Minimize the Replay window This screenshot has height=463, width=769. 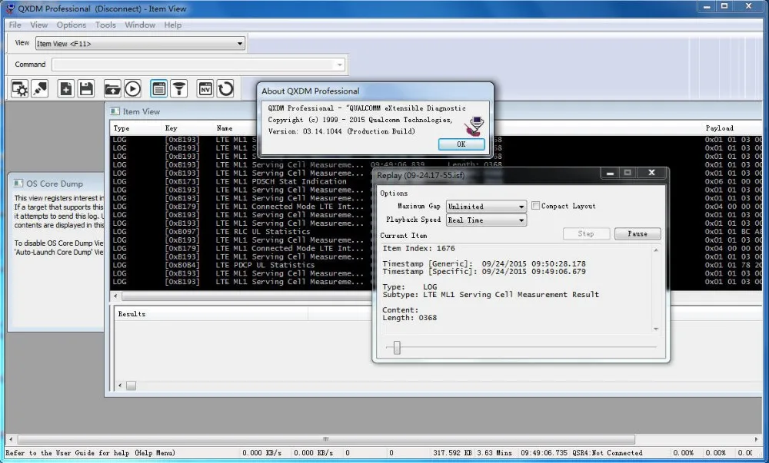tap(610, 173)
